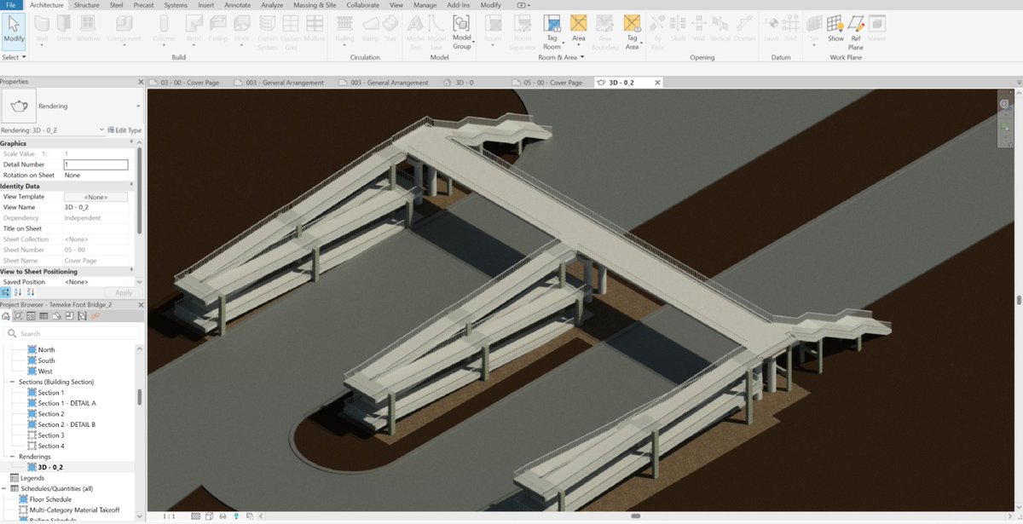Click the detail level icon in view bar
1023x524 pixels.
click(195, 516)
